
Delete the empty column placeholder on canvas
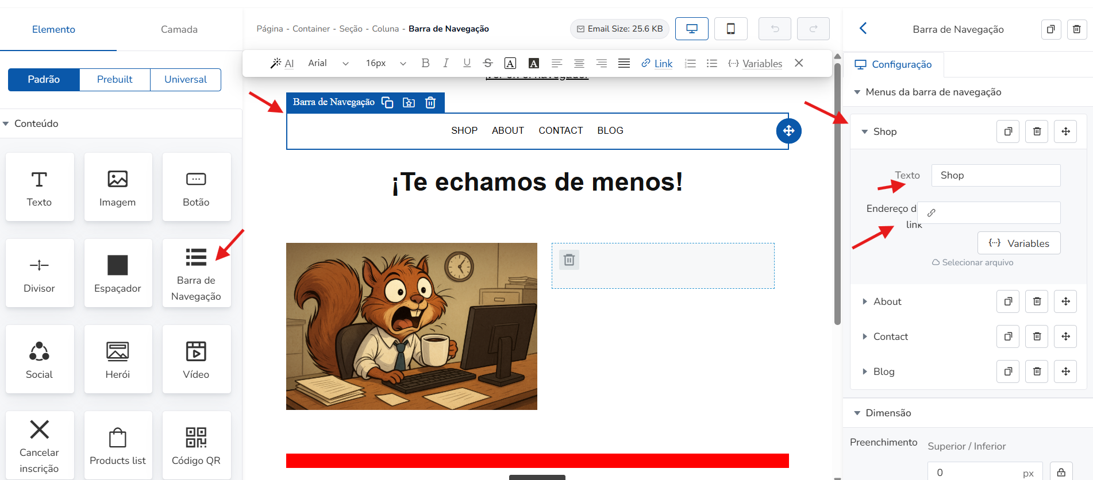pyautogui.click(x=569, y=260)
